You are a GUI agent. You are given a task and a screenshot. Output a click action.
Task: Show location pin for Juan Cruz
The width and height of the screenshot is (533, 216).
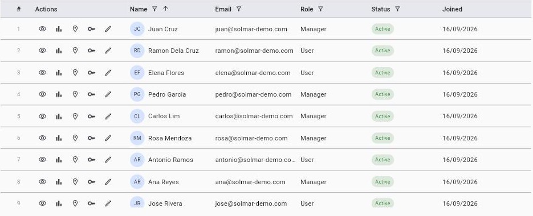coord(75,29)
